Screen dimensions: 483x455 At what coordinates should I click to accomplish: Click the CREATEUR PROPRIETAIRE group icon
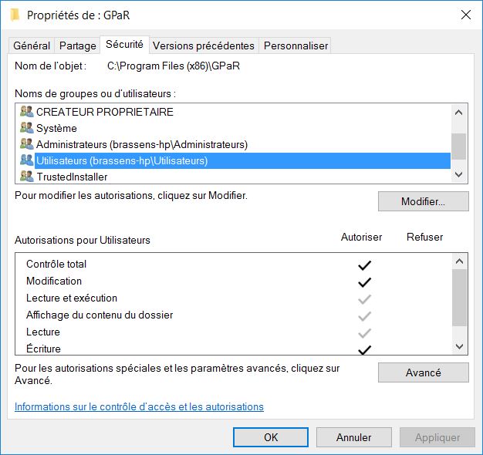pyautogui.click(x=26, y=112)
